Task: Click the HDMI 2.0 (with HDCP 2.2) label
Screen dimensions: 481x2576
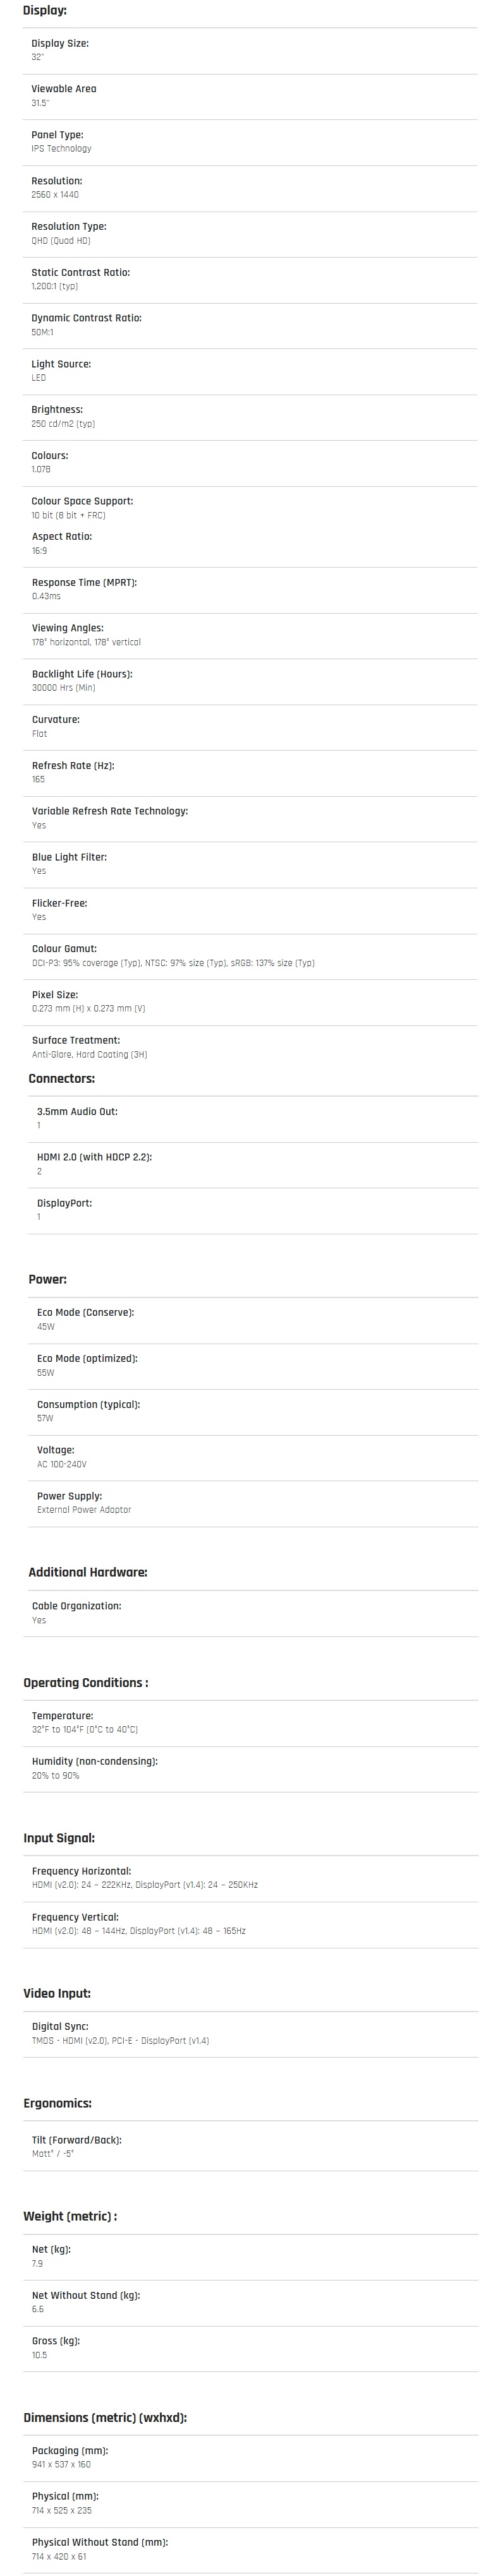Action: (x=94, y=1157)
